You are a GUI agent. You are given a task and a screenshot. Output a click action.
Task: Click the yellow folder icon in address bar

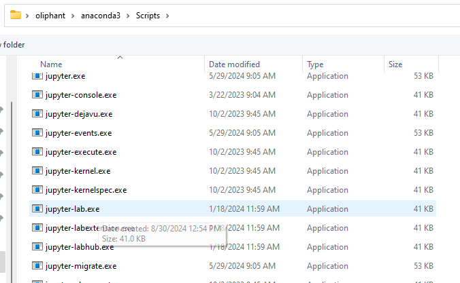click(16, 15)
